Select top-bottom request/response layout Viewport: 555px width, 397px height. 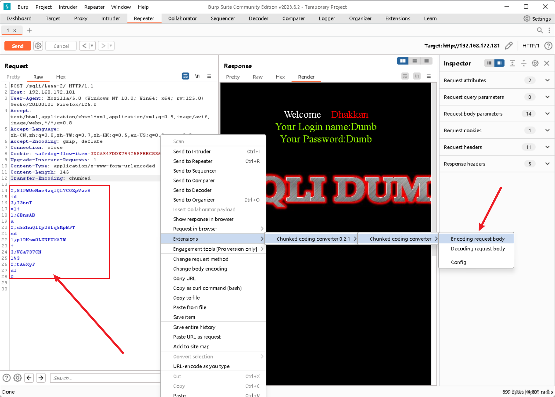point(414,61)
